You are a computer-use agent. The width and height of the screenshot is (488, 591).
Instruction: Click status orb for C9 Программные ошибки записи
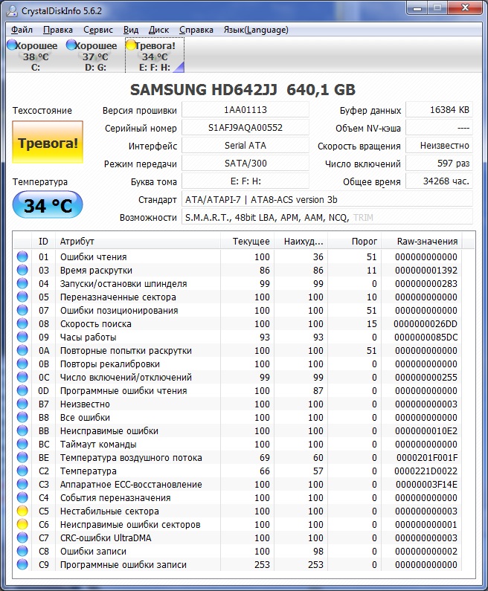click(22, 565)
